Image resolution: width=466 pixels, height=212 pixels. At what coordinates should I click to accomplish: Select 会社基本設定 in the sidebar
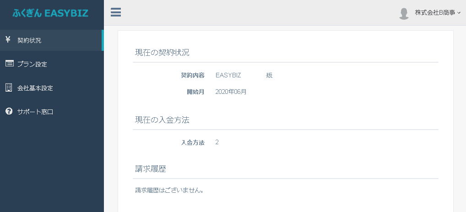(x=35, y=88)
